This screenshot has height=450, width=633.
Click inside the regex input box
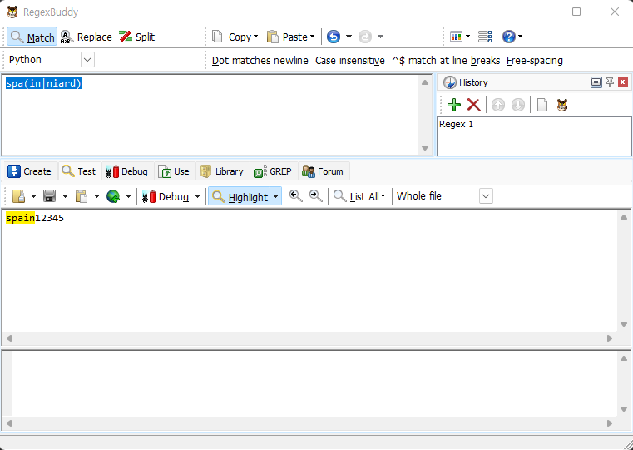tap(210, 115)
